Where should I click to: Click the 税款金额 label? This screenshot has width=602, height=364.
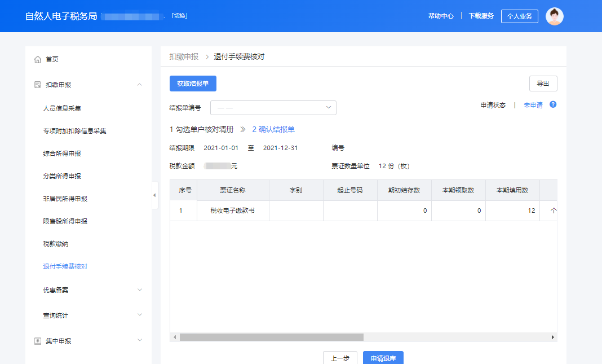[182, 166]
